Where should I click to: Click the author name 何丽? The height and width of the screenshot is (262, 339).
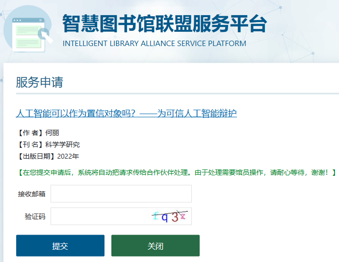[x=52, y=133]
